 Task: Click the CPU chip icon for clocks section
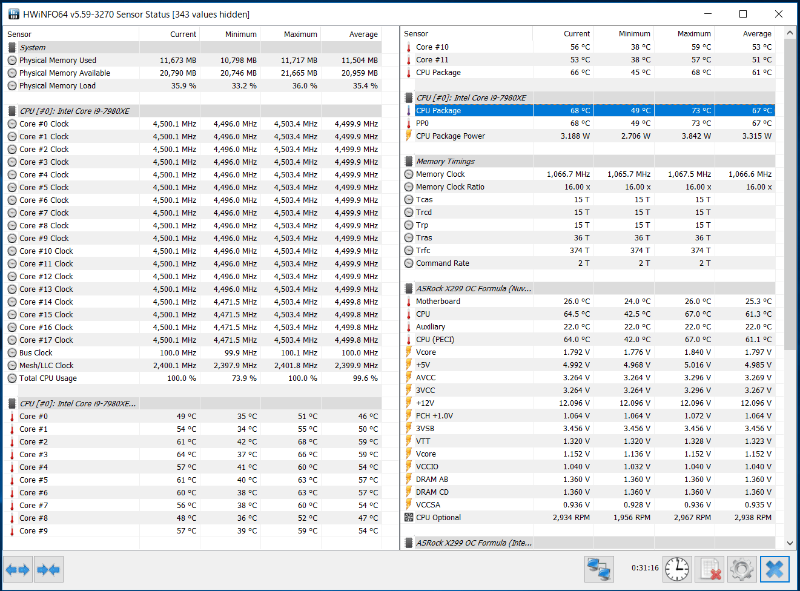click(x=12, y=111)
